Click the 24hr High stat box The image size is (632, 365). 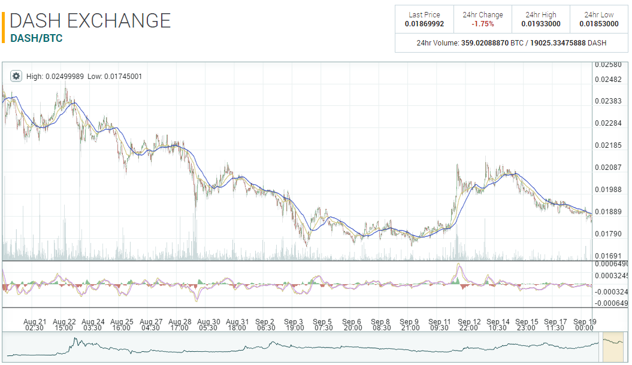[541, 19]
